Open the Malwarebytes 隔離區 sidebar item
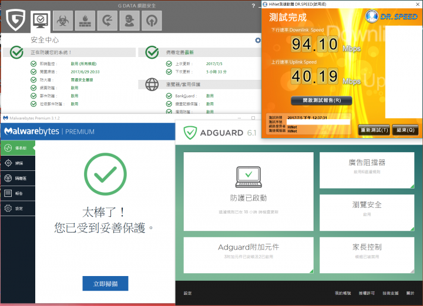 click(x=18, y=178)
